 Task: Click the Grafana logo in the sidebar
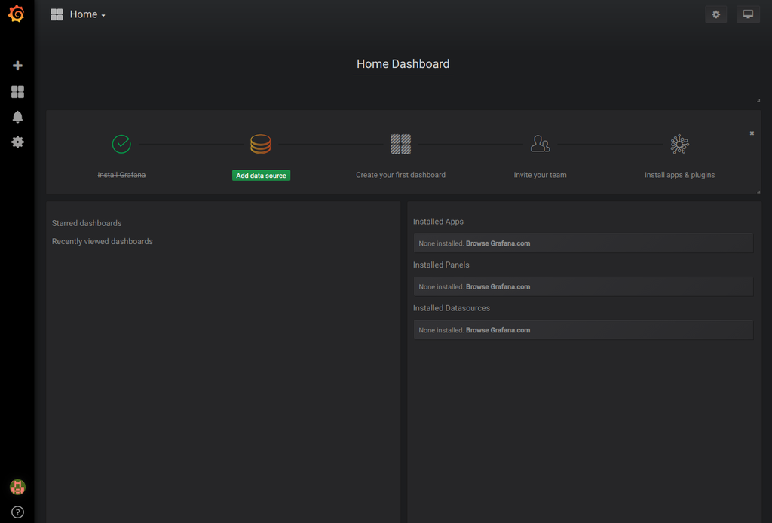[17, 14]
